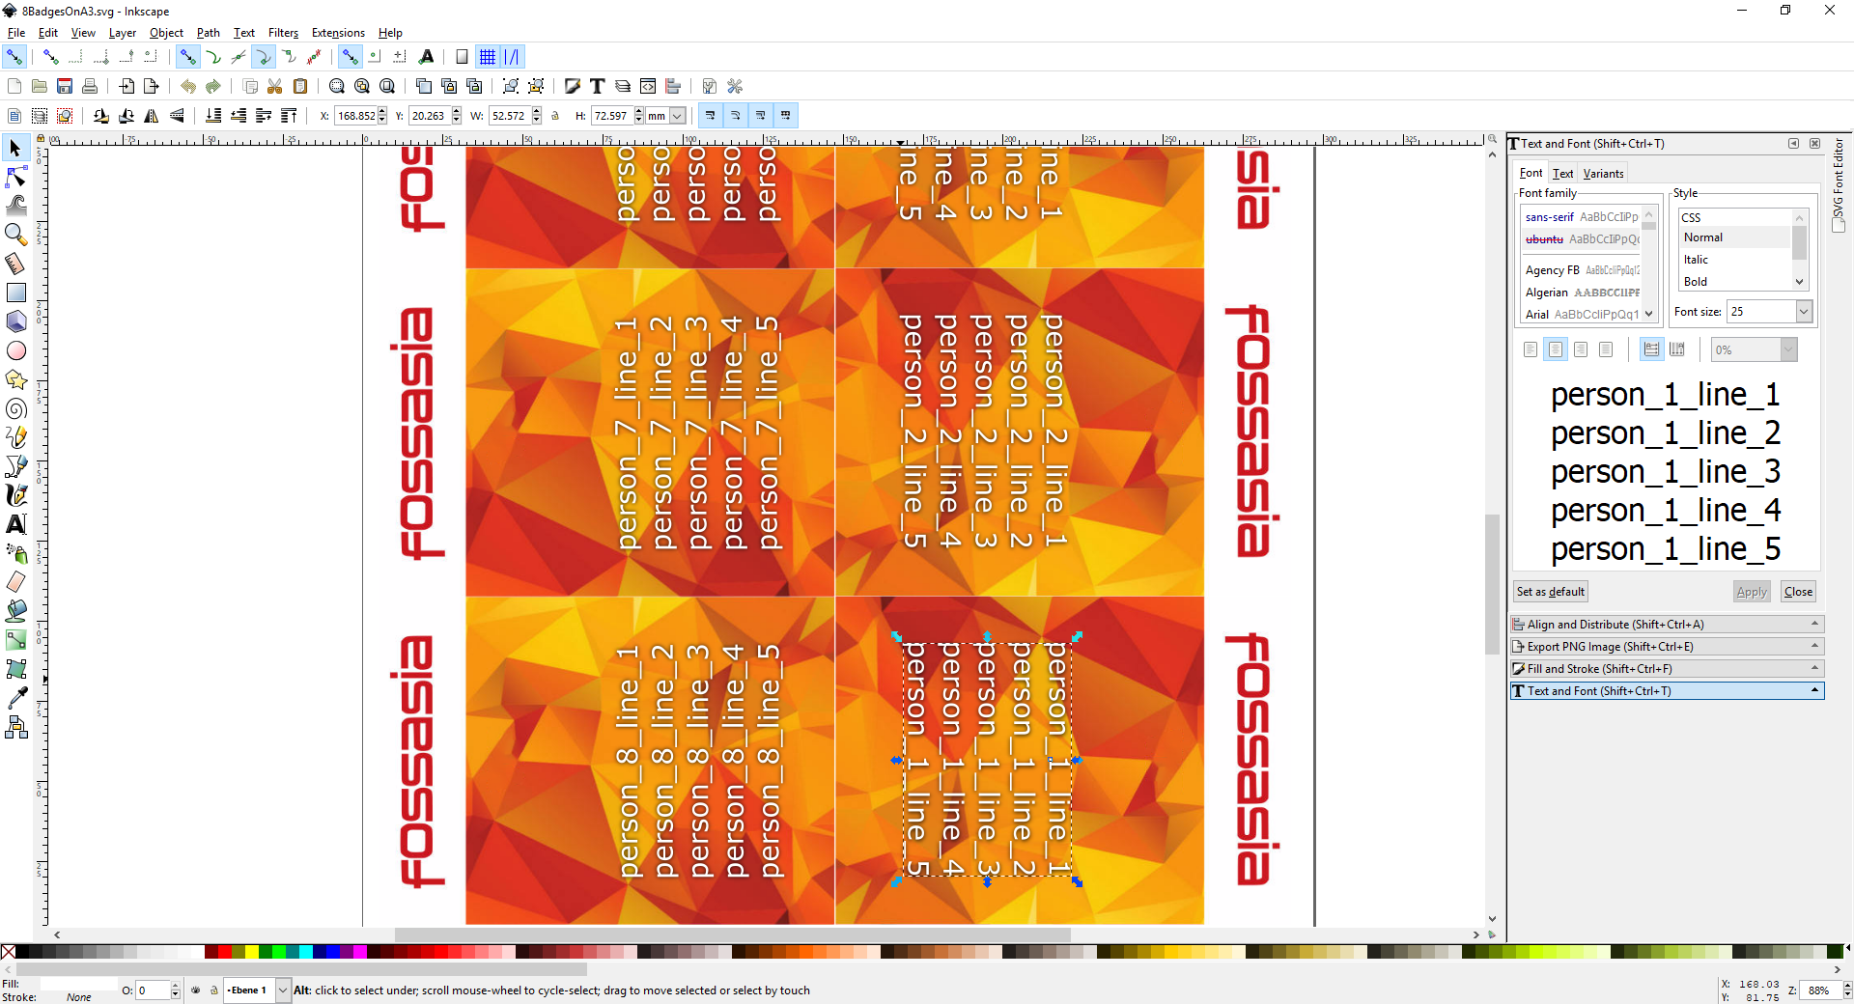Image resolution: width=1854 pixels, height=1004 pixels.
Task: Open the Font size dropdown
Action: click(x=1804, y=311)
